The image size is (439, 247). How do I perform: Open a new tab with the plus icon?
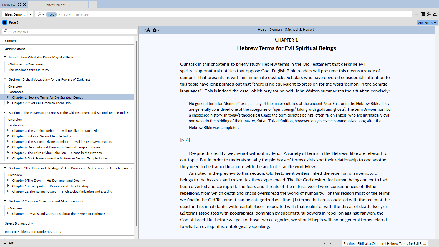click(x=93, y=5)
